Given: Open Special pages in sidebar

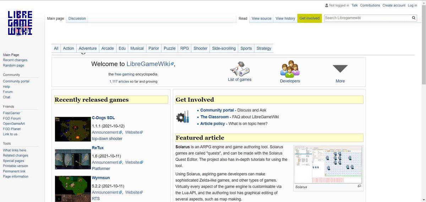Looking at the screenshot, I should point(13,161).
